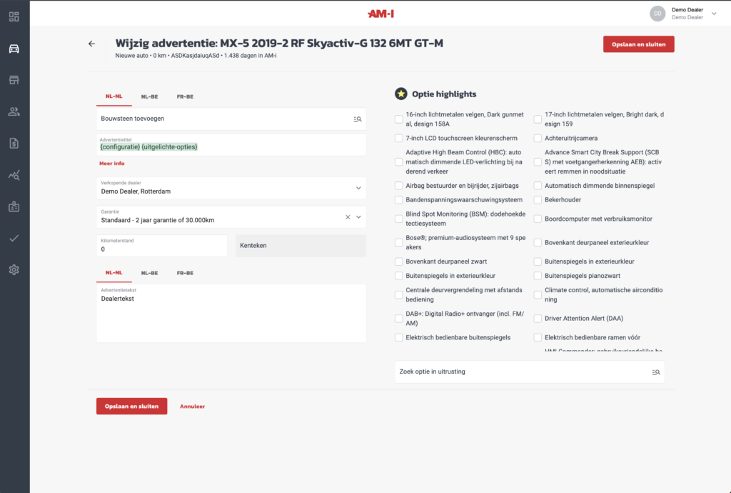Open the dashboard grid icon in sidebar
This screenshot has width=731, height=493.
click(x=14, y=16)
